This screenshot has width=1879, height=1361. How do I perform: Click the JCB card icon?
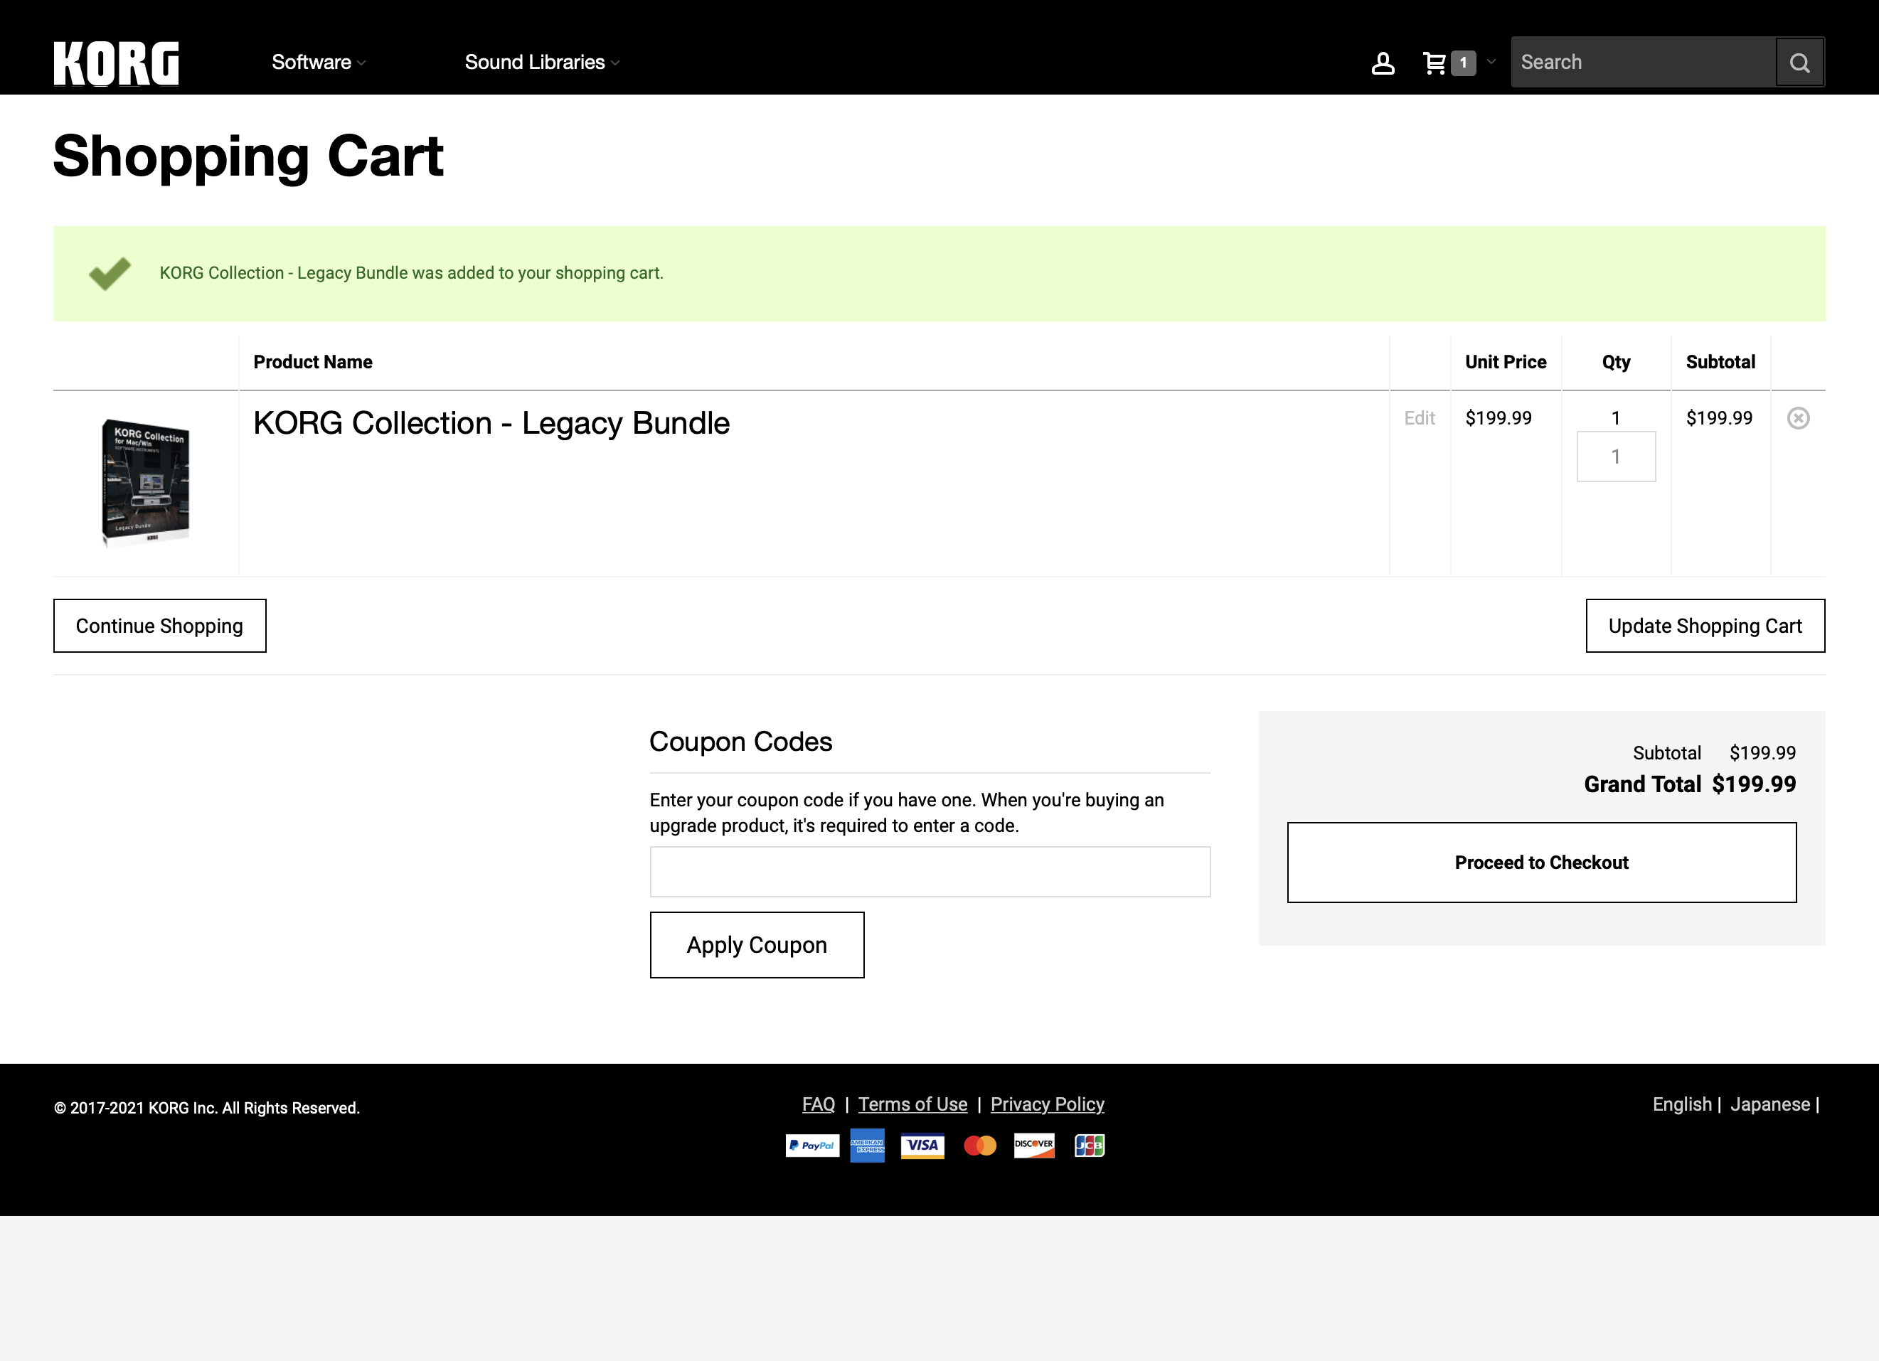(x=1090, y=1146)
